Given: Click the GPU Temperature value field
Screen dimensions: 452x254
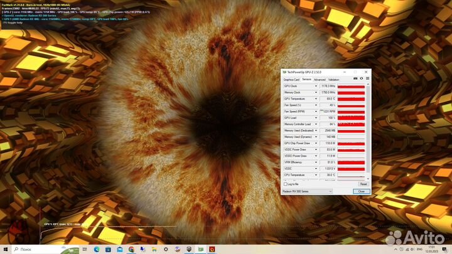Looking at the screenshot, I should [x=328, y=99].
